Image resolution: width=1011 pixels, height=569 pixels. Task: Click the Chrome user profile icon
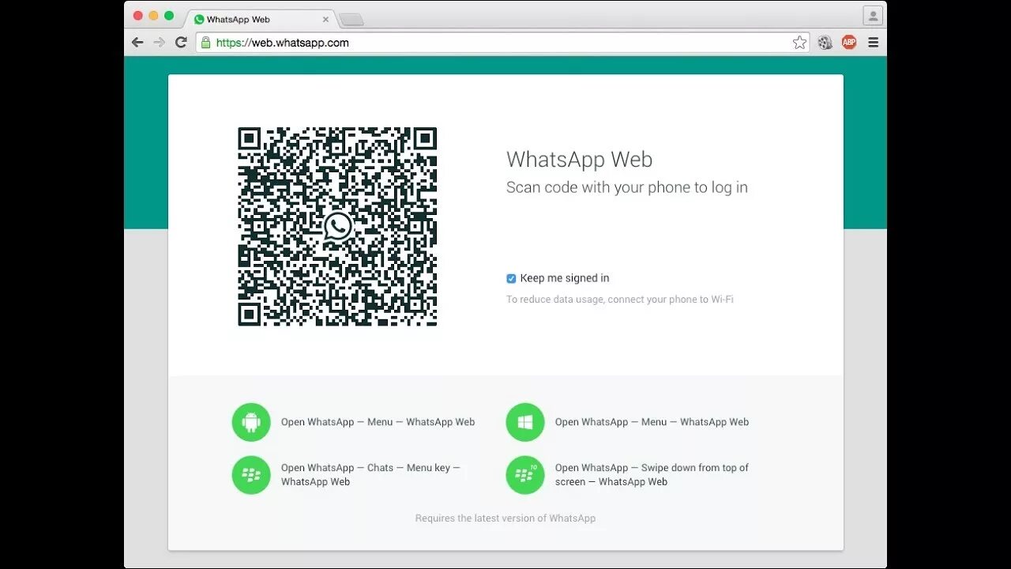point(872,16)
